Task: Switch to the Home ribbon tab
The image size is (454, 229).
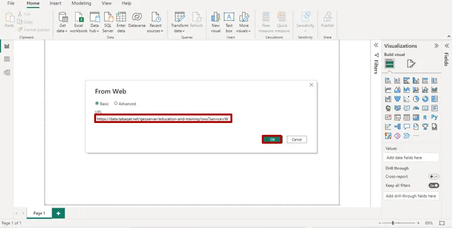Action: coord(33,3)
